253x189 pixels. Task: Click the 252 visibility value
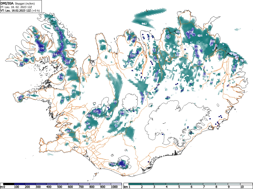[57, 28]
